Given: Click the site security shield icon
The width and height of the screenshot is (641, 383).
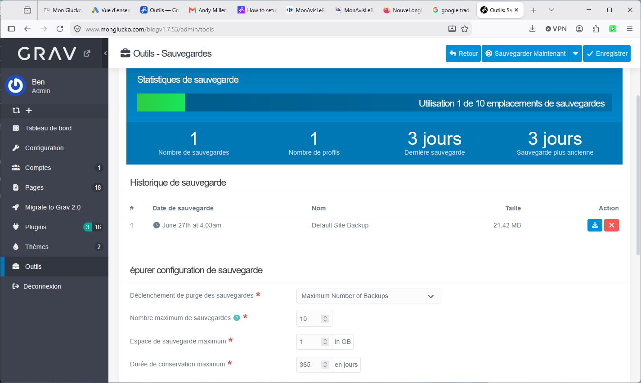Looking at the screenshot, I should 77,29.
